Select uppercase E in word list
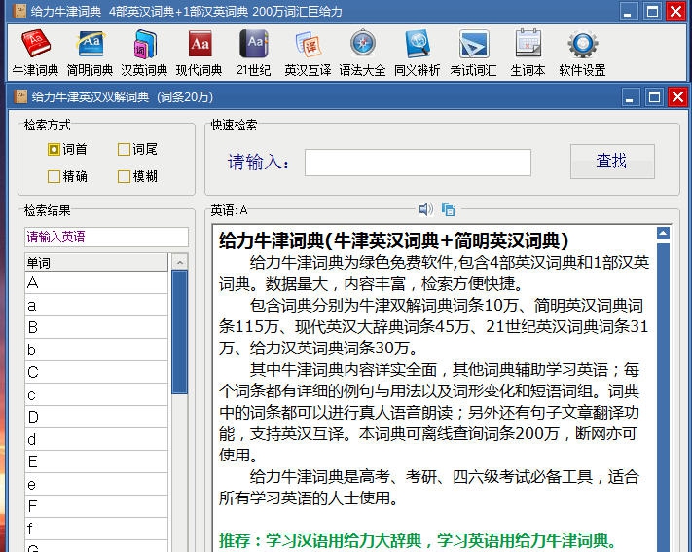 [x=96, y=461]
